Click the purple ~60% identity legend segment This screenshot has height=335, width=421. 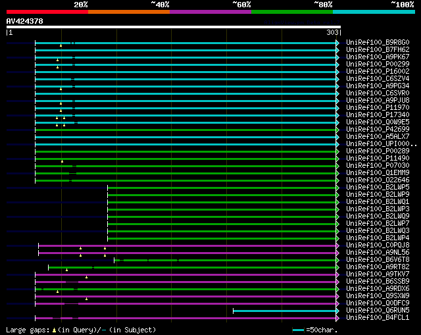tap(210, 11)
